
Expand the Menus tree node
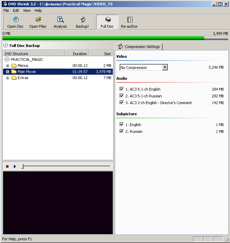tap(7, 66)
